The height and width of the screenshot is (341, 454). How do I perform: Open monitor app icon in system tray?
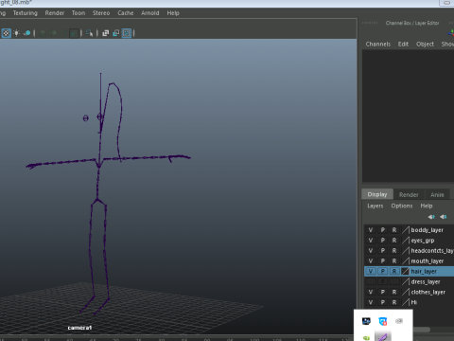(x=366, y=321)
